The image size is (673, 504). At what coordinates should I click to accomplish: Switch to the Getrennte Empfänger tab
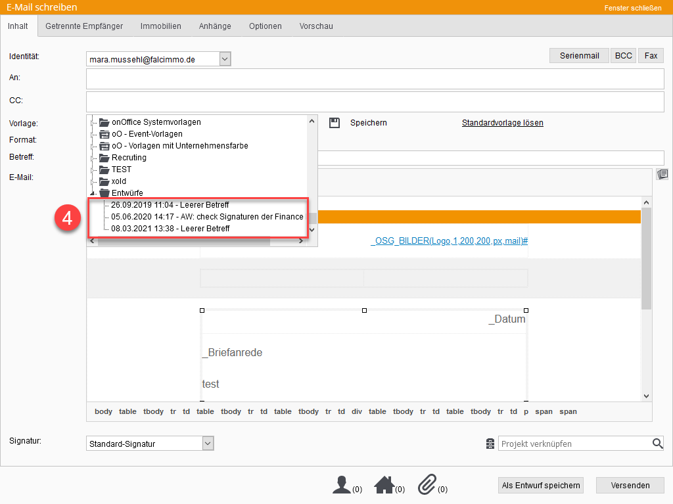click(x=84, y=26)
